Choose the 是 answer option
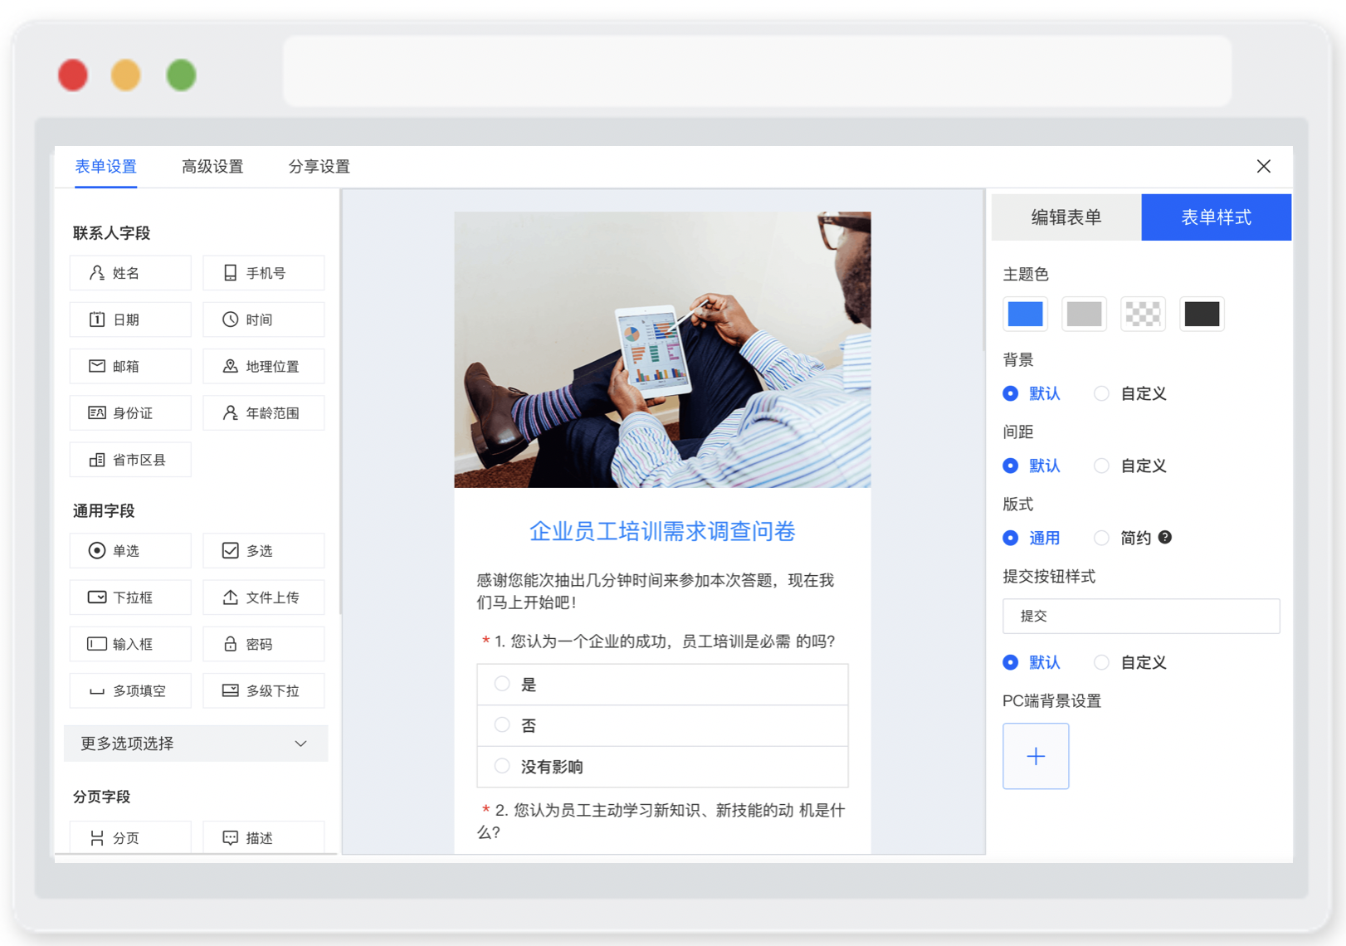The image size is (1346, 946). tap(662, 685)
